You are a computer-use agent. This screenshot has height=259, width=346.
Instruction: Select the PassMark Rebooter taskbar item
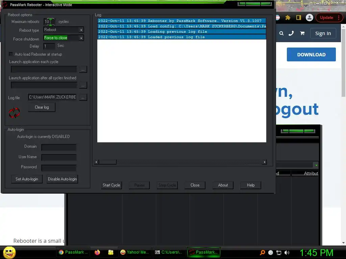[x=204, y=252]
